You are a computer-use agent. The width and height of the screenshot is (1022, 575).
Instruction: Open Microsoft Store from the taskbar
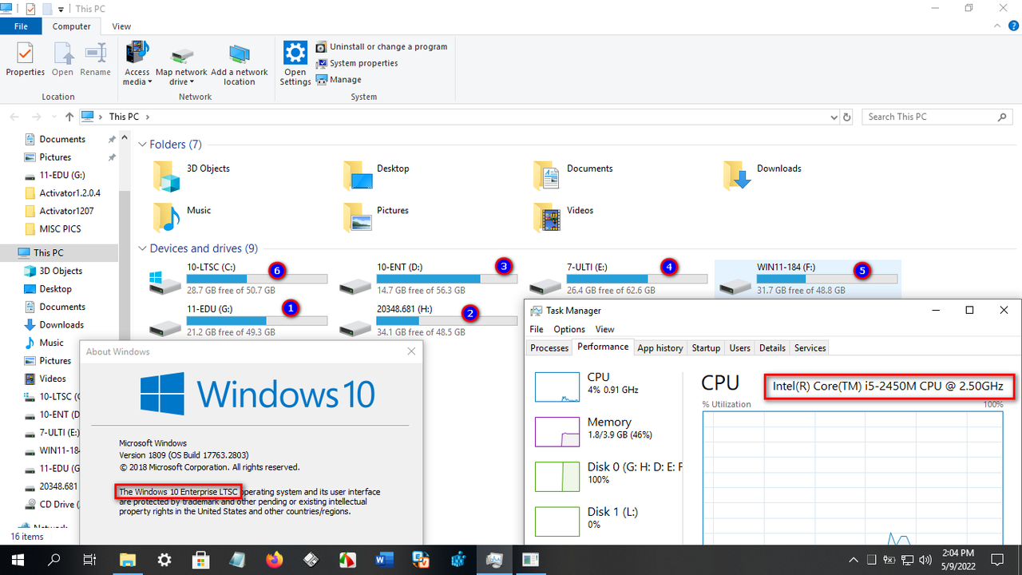(201, 559)
